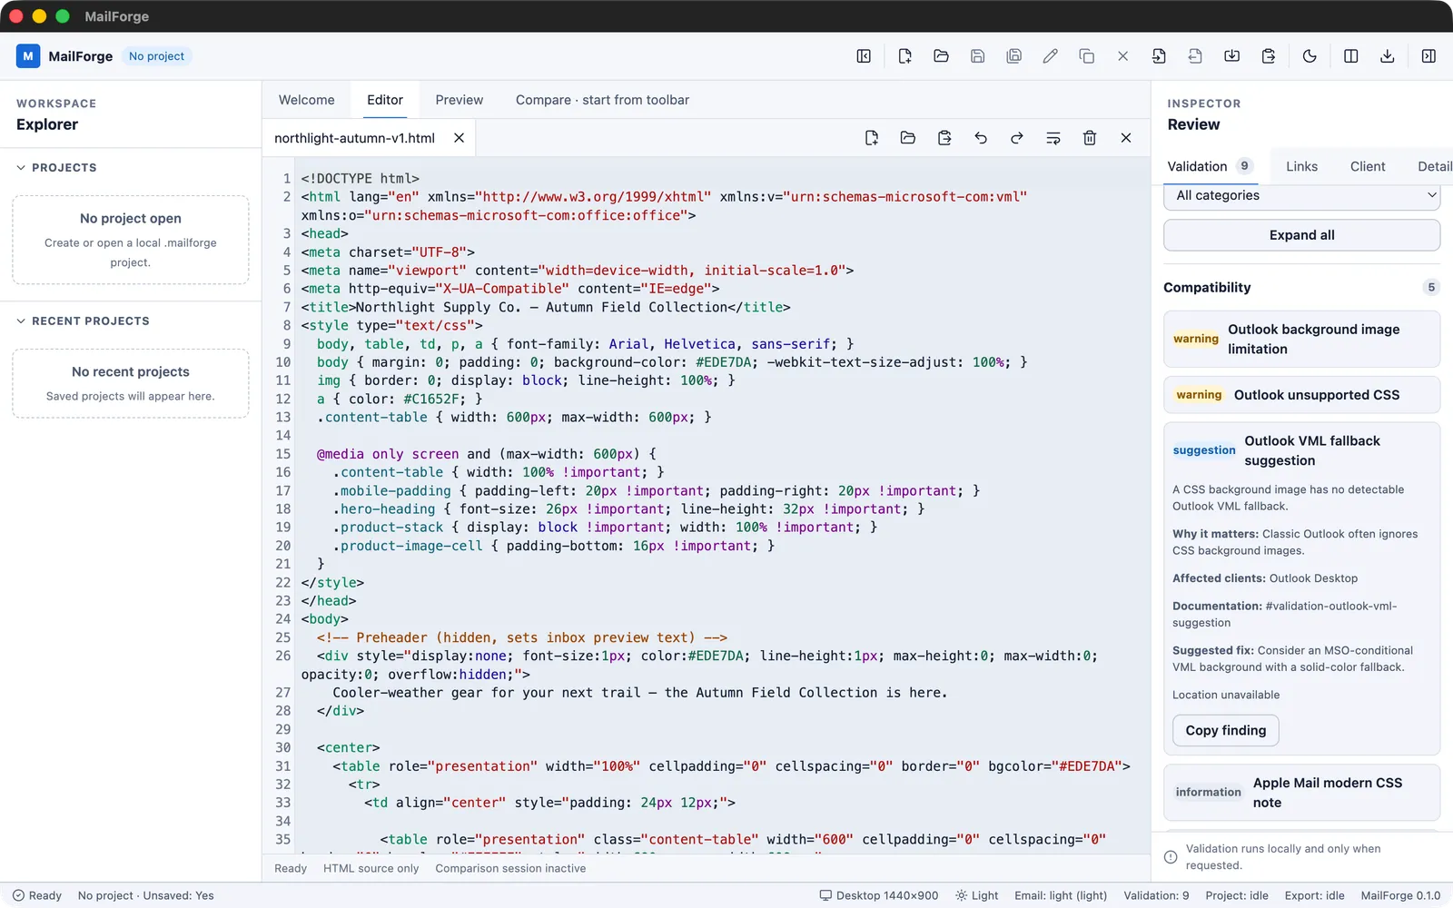Click the No recent projects card
Image resolution: width=1453 pixels, height=908 pixels.
click(x=131, y=383)
